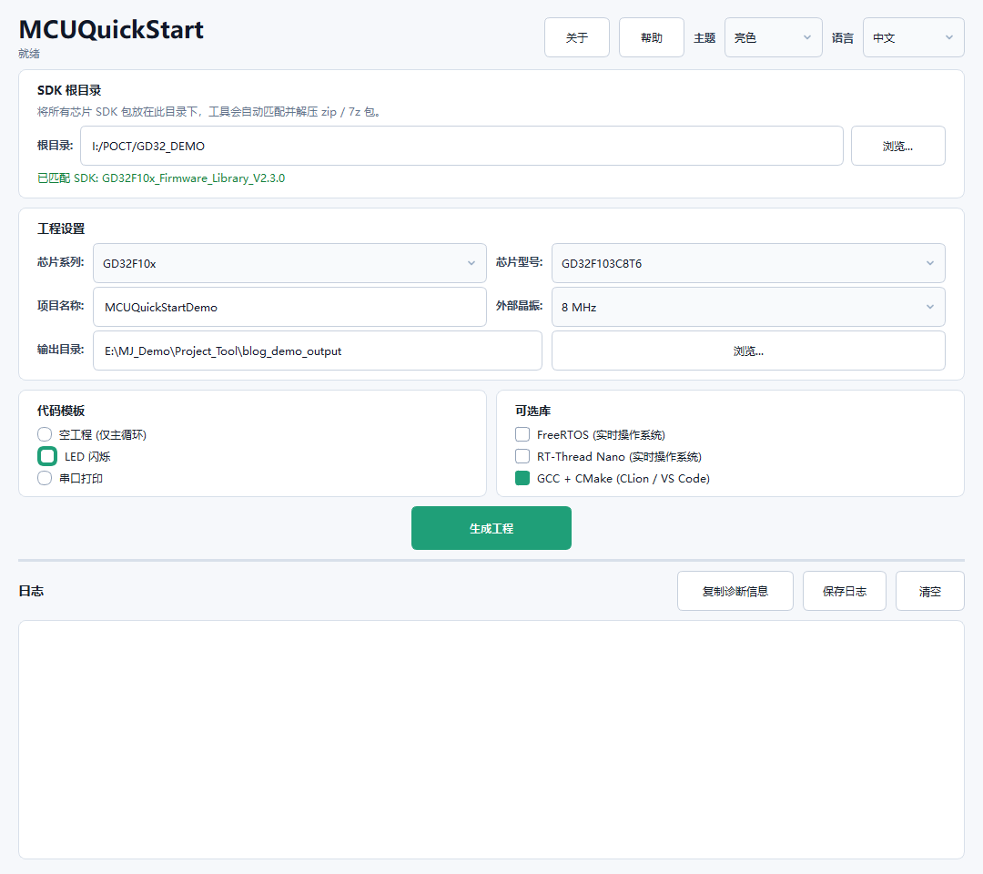This screenshot has height=874, width=983.
Task: Enable the FreeRTOS library checkbox
Action: 522,434
